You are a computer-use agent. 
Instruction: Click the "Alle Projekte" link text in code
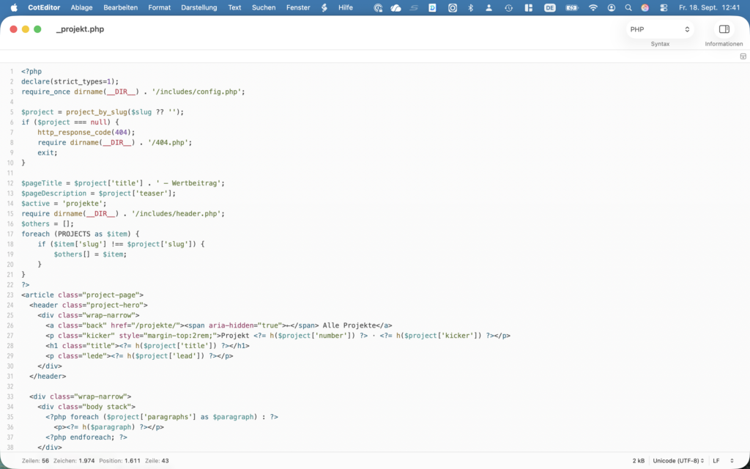pos(349,326)
